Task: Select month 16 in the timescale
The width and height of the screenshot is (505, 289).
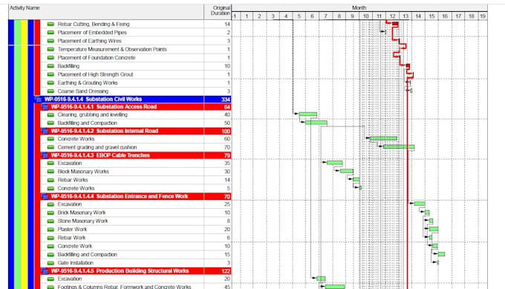Action: (x=445, y=16)
